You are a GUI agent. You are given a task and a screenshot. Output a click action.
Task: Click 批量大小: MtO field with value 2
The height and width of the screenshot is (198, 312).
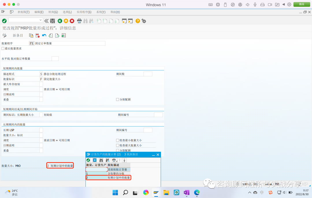coord(48,166)
